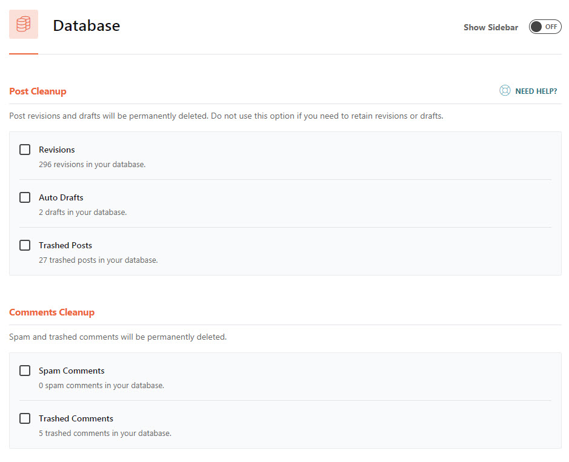
Task: Click the Spam Comments option label
Action: (72, 371)
